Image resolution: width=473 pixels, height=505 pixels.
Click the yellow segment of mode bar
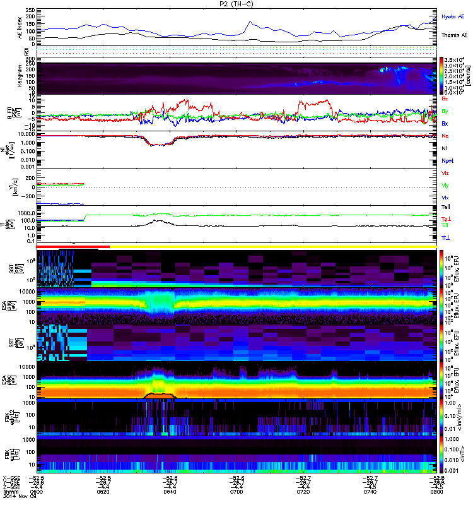pyautogui.click(x=273, y=247)
